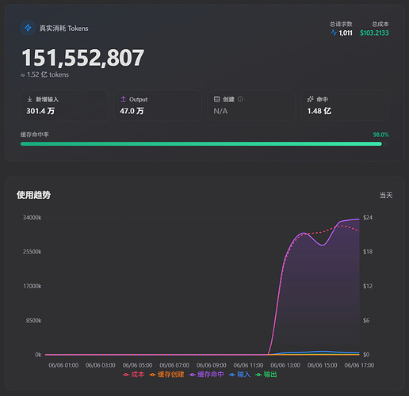
Task: Click the $24 cost axis label
Action: (368, 218)
